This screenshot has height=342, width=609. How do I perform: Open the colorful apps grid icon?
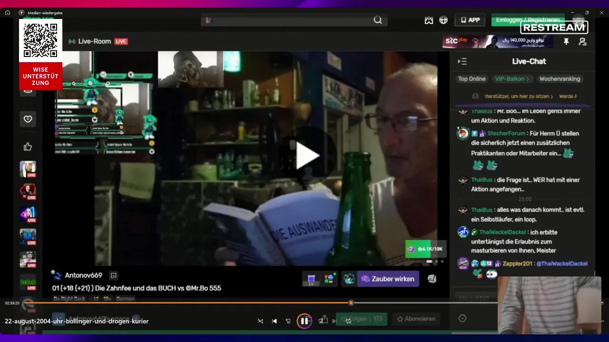[330, 279]
